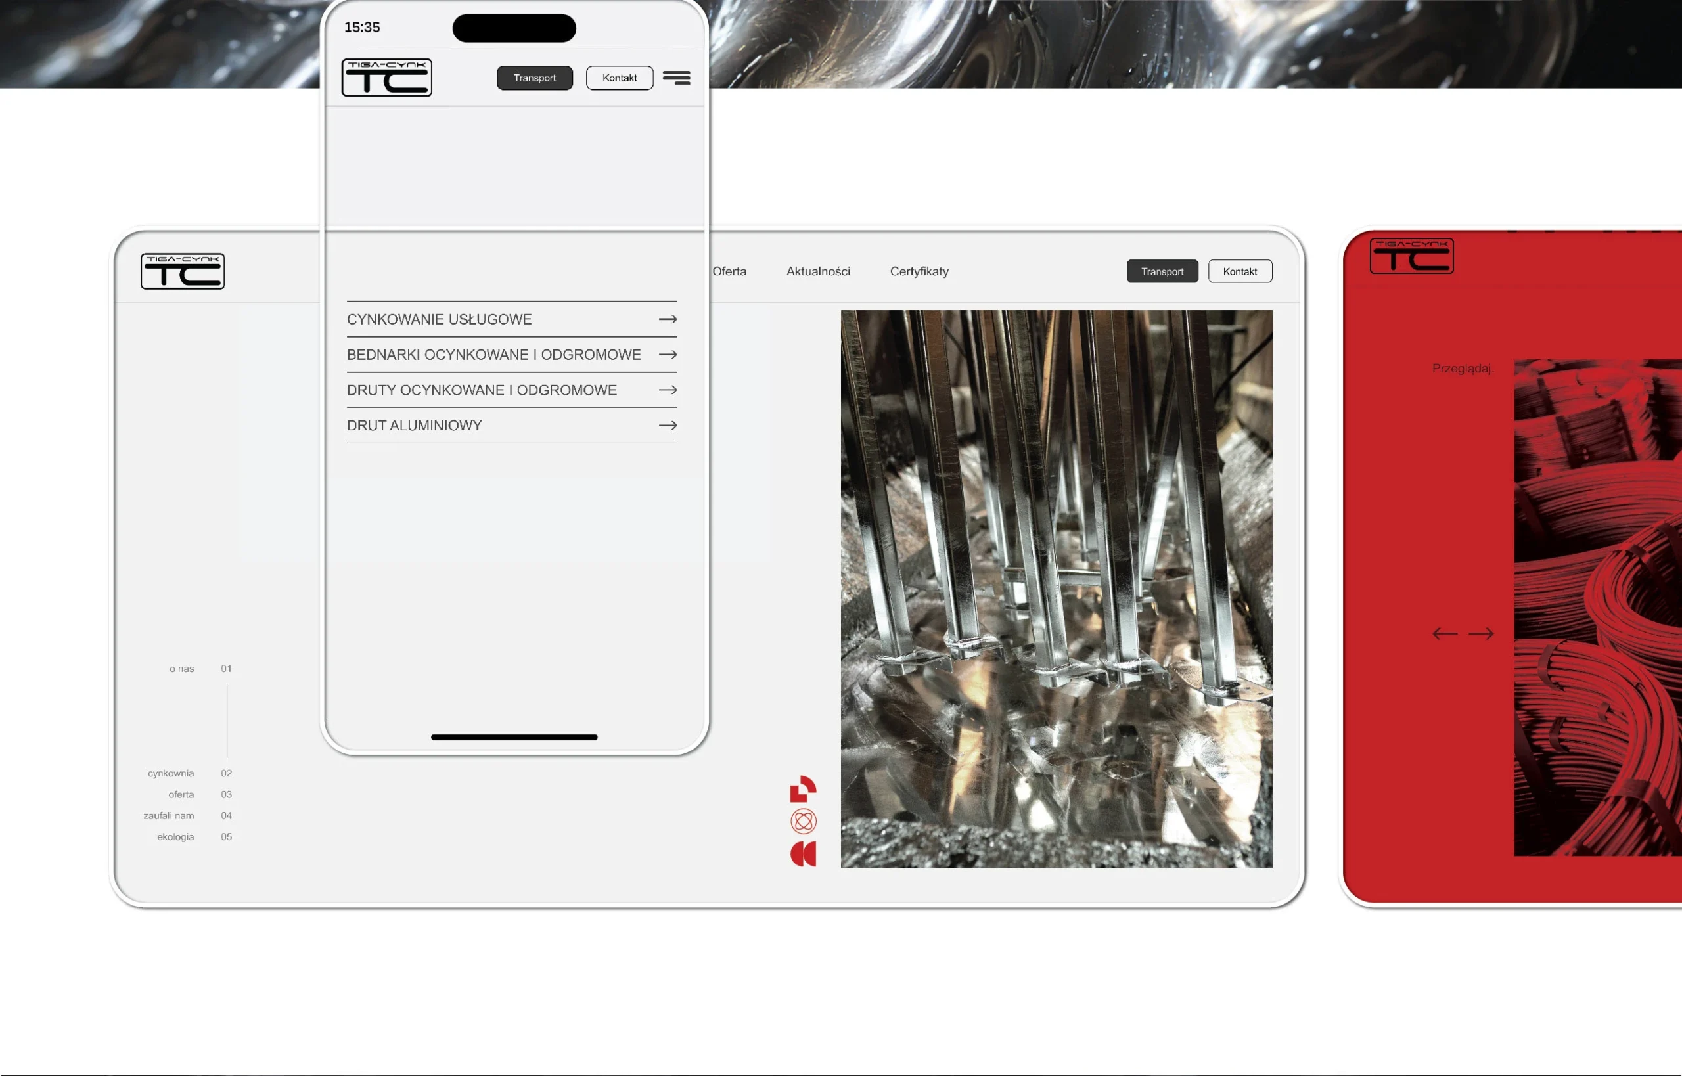Open Drut Aluminiowy menu item

[512, 426]
